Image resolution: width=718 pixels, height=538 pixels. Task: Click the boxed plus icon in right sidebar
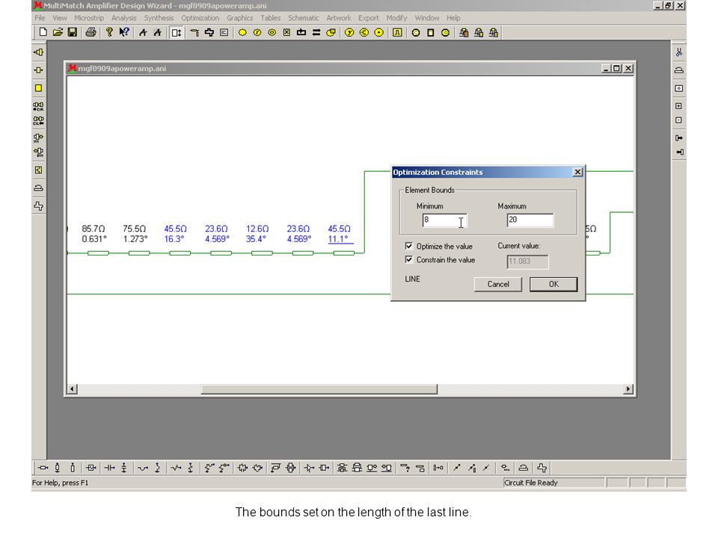[679, 105]
